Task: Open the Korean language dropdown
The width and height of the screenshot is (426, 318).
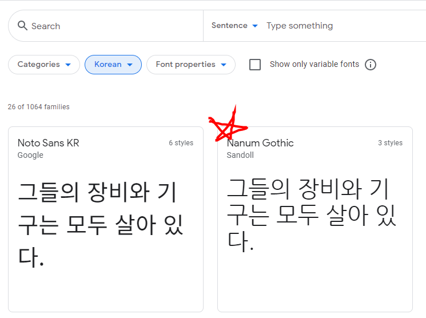Action: point(113,65)
